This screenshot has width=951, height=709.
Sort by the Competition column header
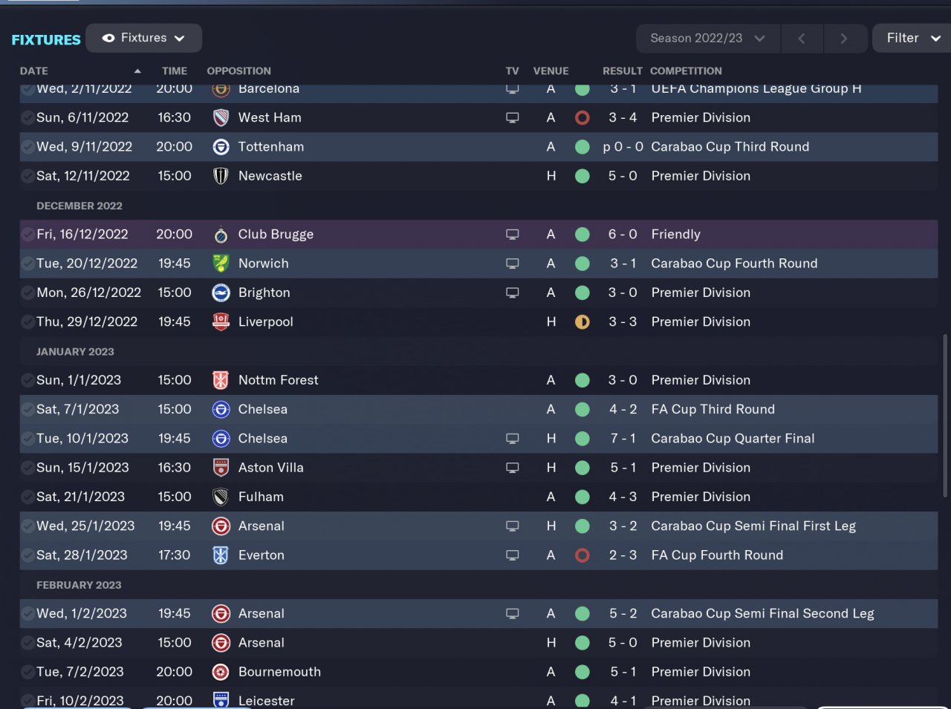(x=686, y=71)
